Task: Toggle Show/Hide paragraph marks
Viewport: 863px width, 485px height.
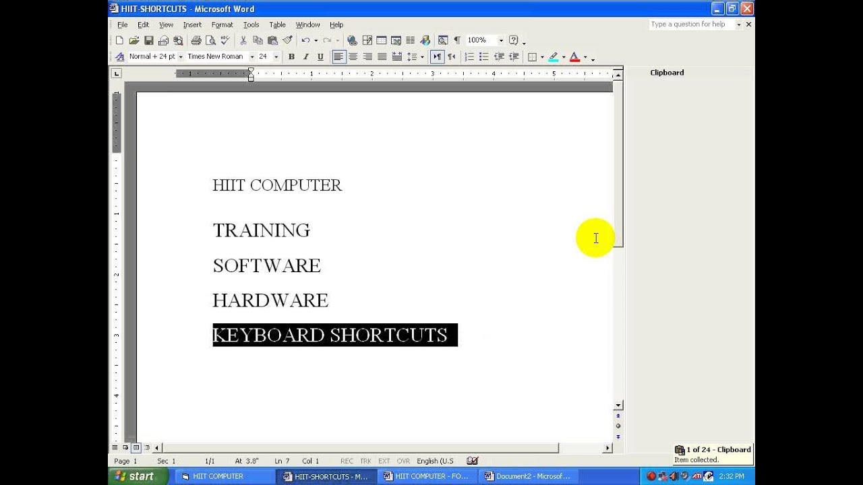Action: click(x=457, y=40)
